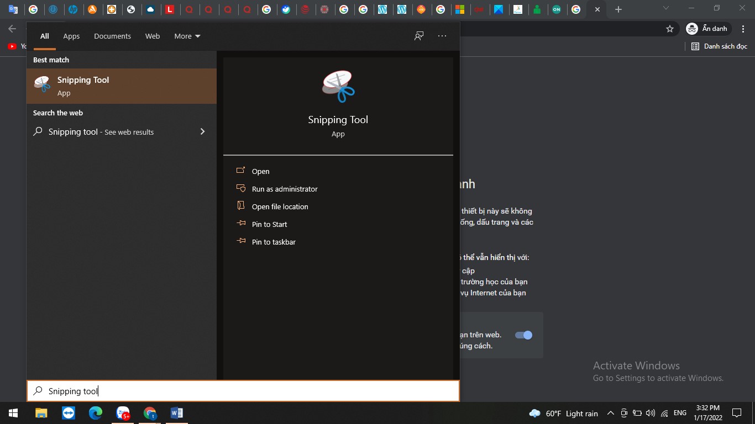Open Chrome tab search dropdown arrow
Screen dimensions: 755x424
pyautogui.click(x=666, y=8)
